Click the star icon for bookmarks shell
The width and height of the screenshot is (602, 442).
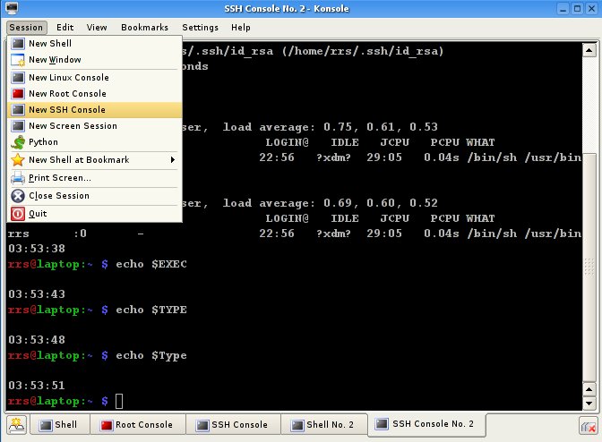click(x=18, y=160)
